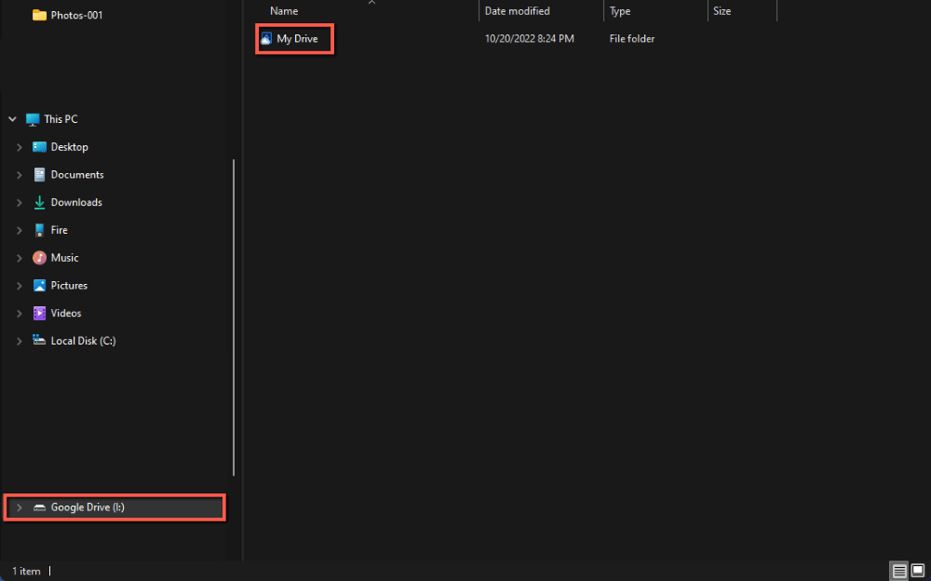Select the Pictures label in sidebar

(x=69, y=285)
